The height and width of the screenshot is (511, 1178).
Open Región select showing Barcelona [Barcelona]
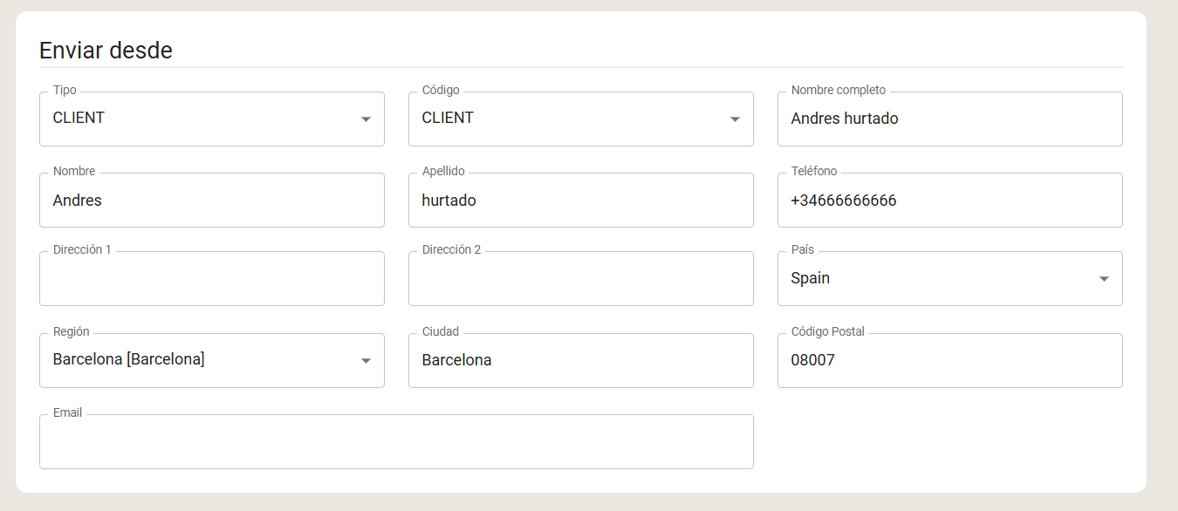click(212, 360)
